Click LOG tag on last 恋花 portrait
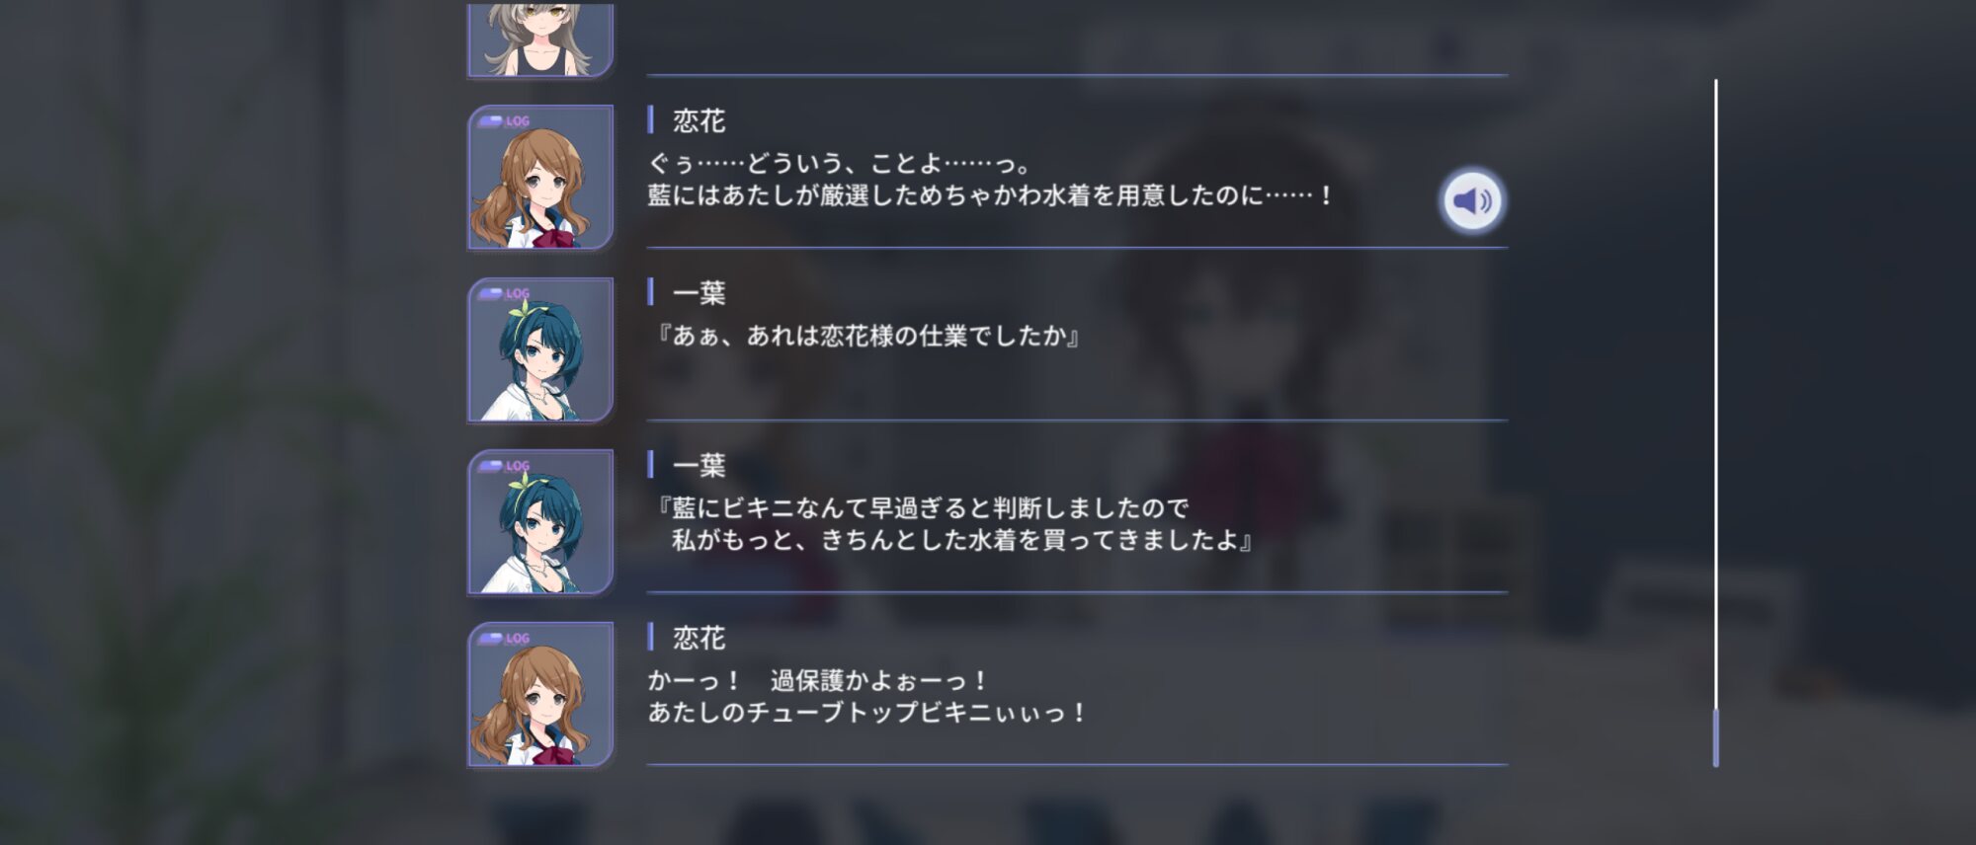Image resolution: width=1976 pixels, height=845 pixels. tap(505, 638)
